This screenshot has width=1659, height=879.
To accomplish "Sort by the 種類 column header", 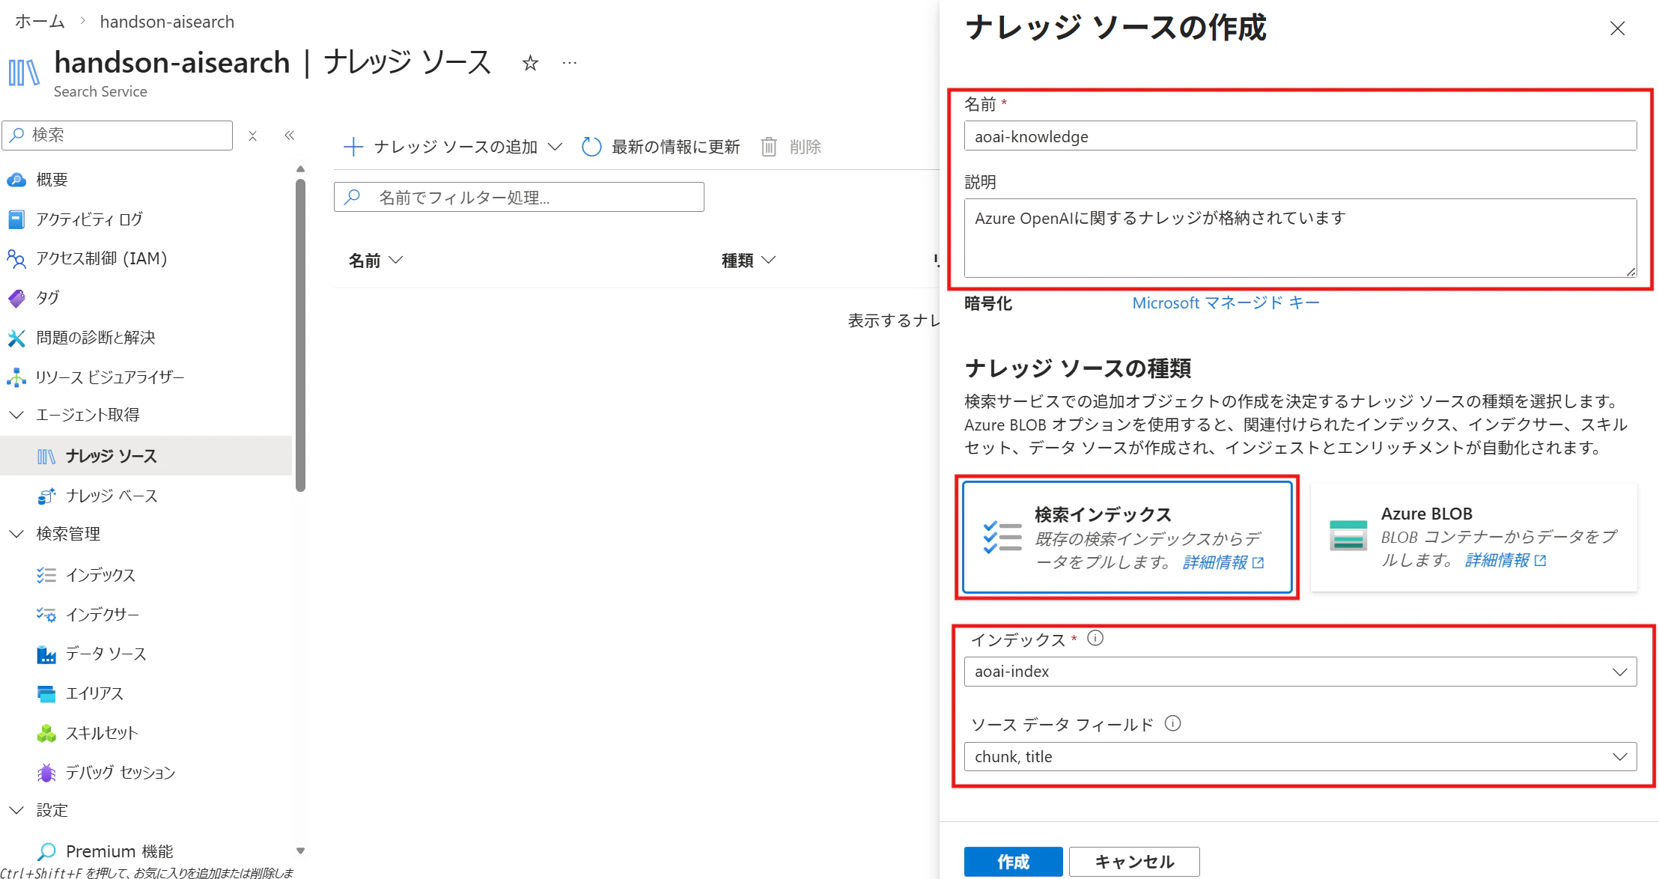I will pos(749,261).
